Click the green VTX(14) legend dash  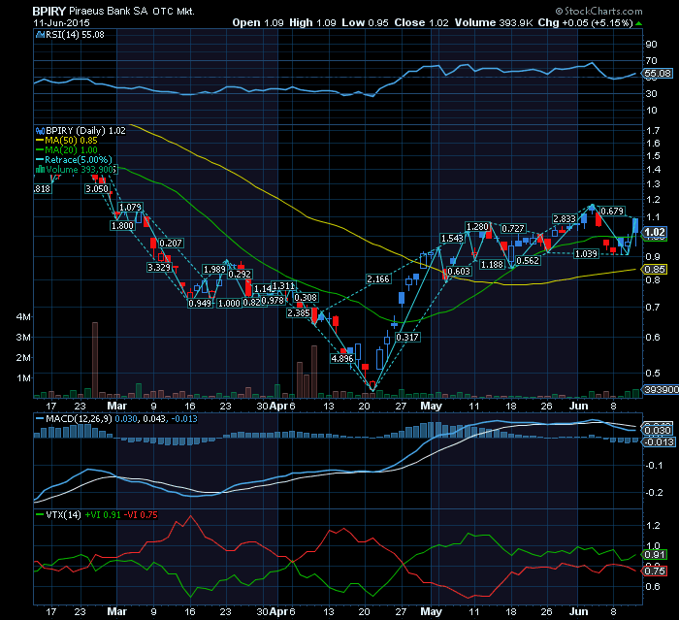click(x=40, y=515)
